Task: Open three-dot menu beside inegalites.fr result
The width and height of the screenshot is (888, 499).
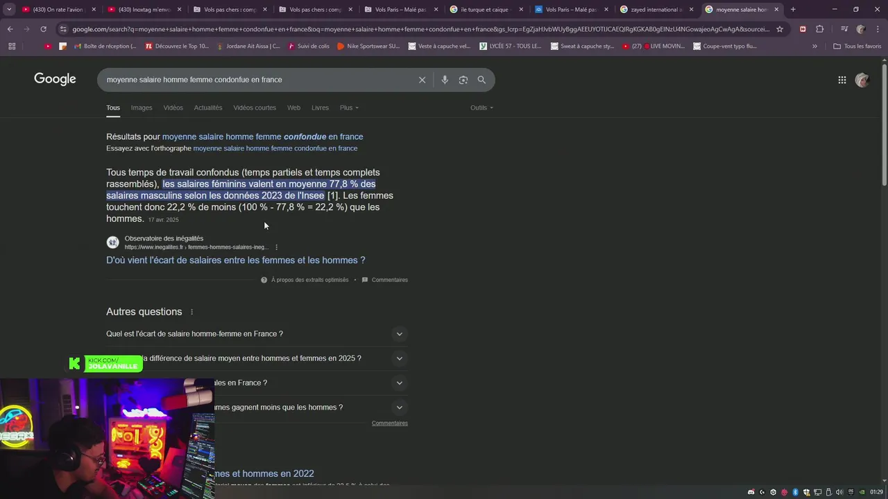Action: pyautogui.click(x=276, y=247)
